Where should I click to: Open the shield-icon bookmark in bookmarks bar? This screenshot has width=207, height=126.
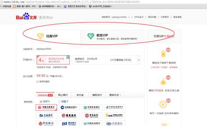click(100, 6)
